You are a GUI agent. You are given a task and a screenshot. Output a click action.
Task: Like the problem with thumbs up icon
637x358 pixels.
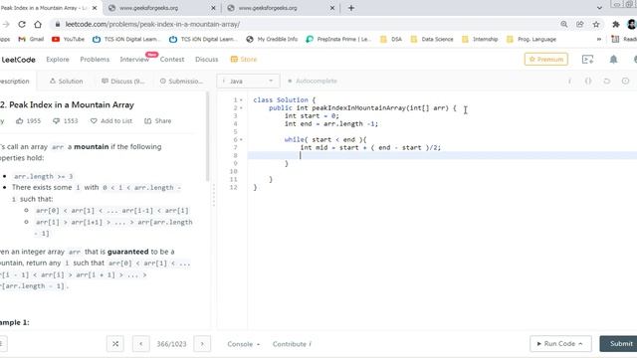20,121
